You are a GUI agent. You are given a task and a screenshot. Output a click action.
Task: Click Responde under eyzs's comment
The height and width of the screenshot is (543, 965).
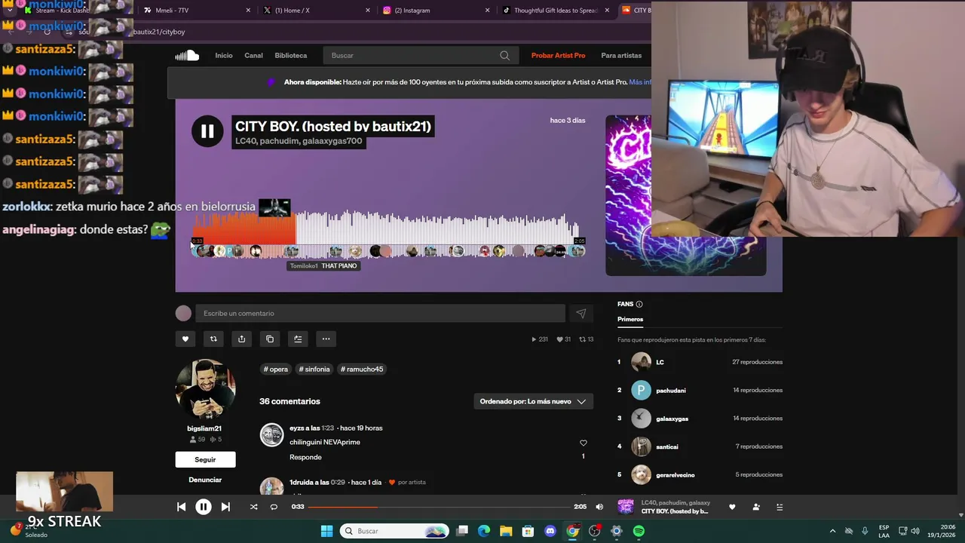point(305,457)
